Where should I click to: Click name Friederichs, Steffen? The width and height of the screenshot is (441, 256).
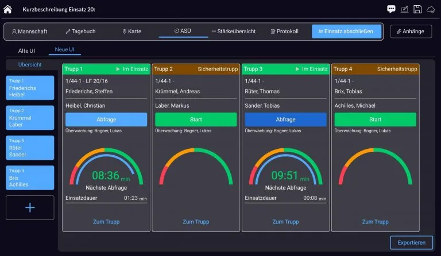point(89,92)
